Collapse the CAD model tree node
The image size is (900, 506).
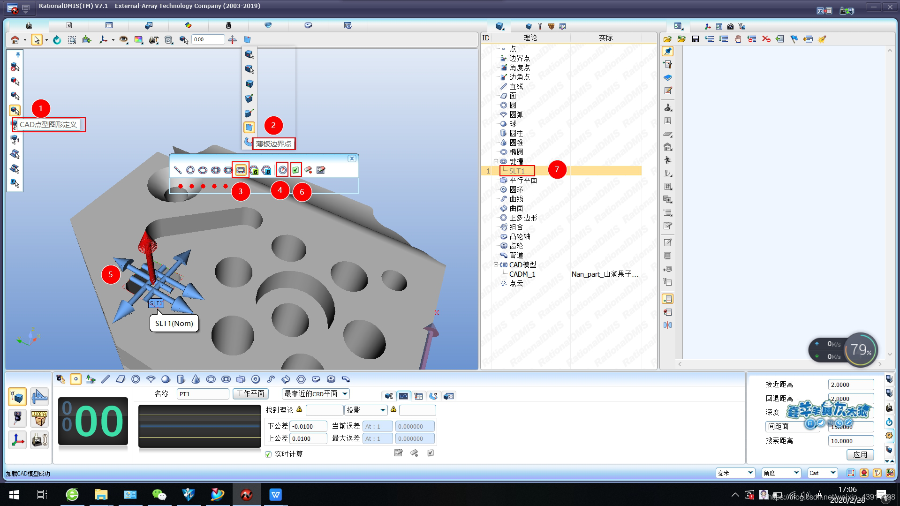point(496,264)
